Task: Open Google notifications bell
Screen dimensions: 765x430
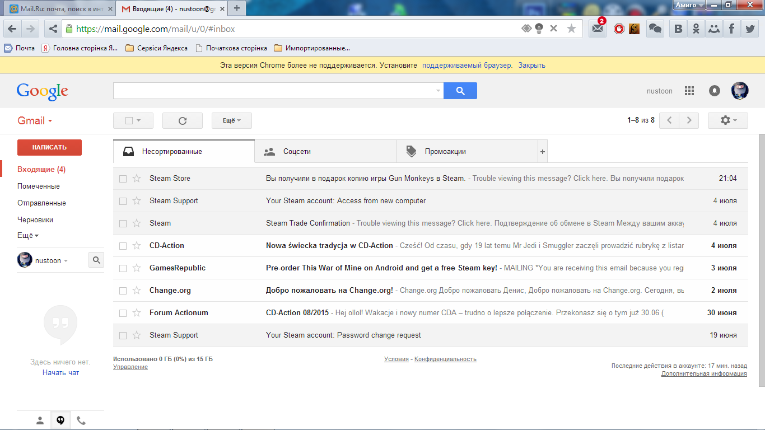Action: (714, 91)
